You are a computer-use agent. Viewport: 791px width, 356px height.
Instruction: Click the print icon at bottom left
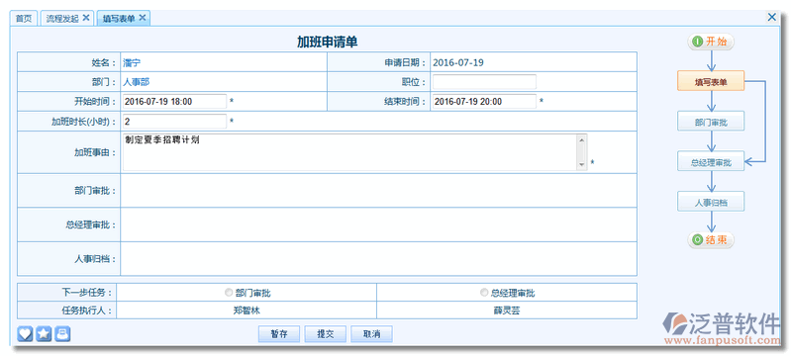pyautogui.click(x=62, y=333)
